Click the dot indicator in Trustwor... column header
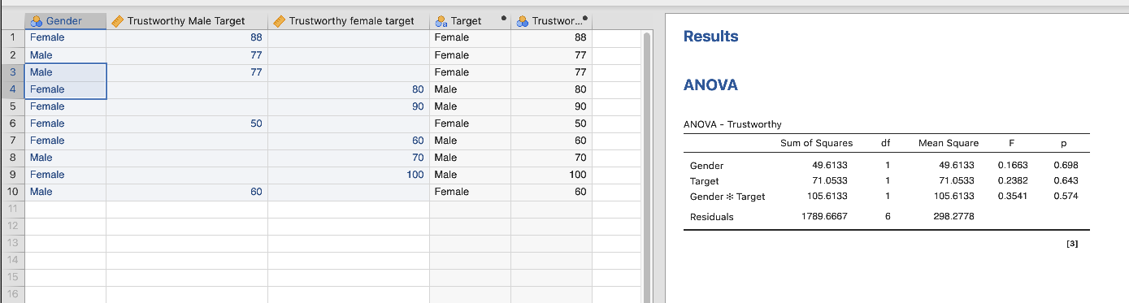This screenshot has height=303, width=1129. (x=585, y=18)
